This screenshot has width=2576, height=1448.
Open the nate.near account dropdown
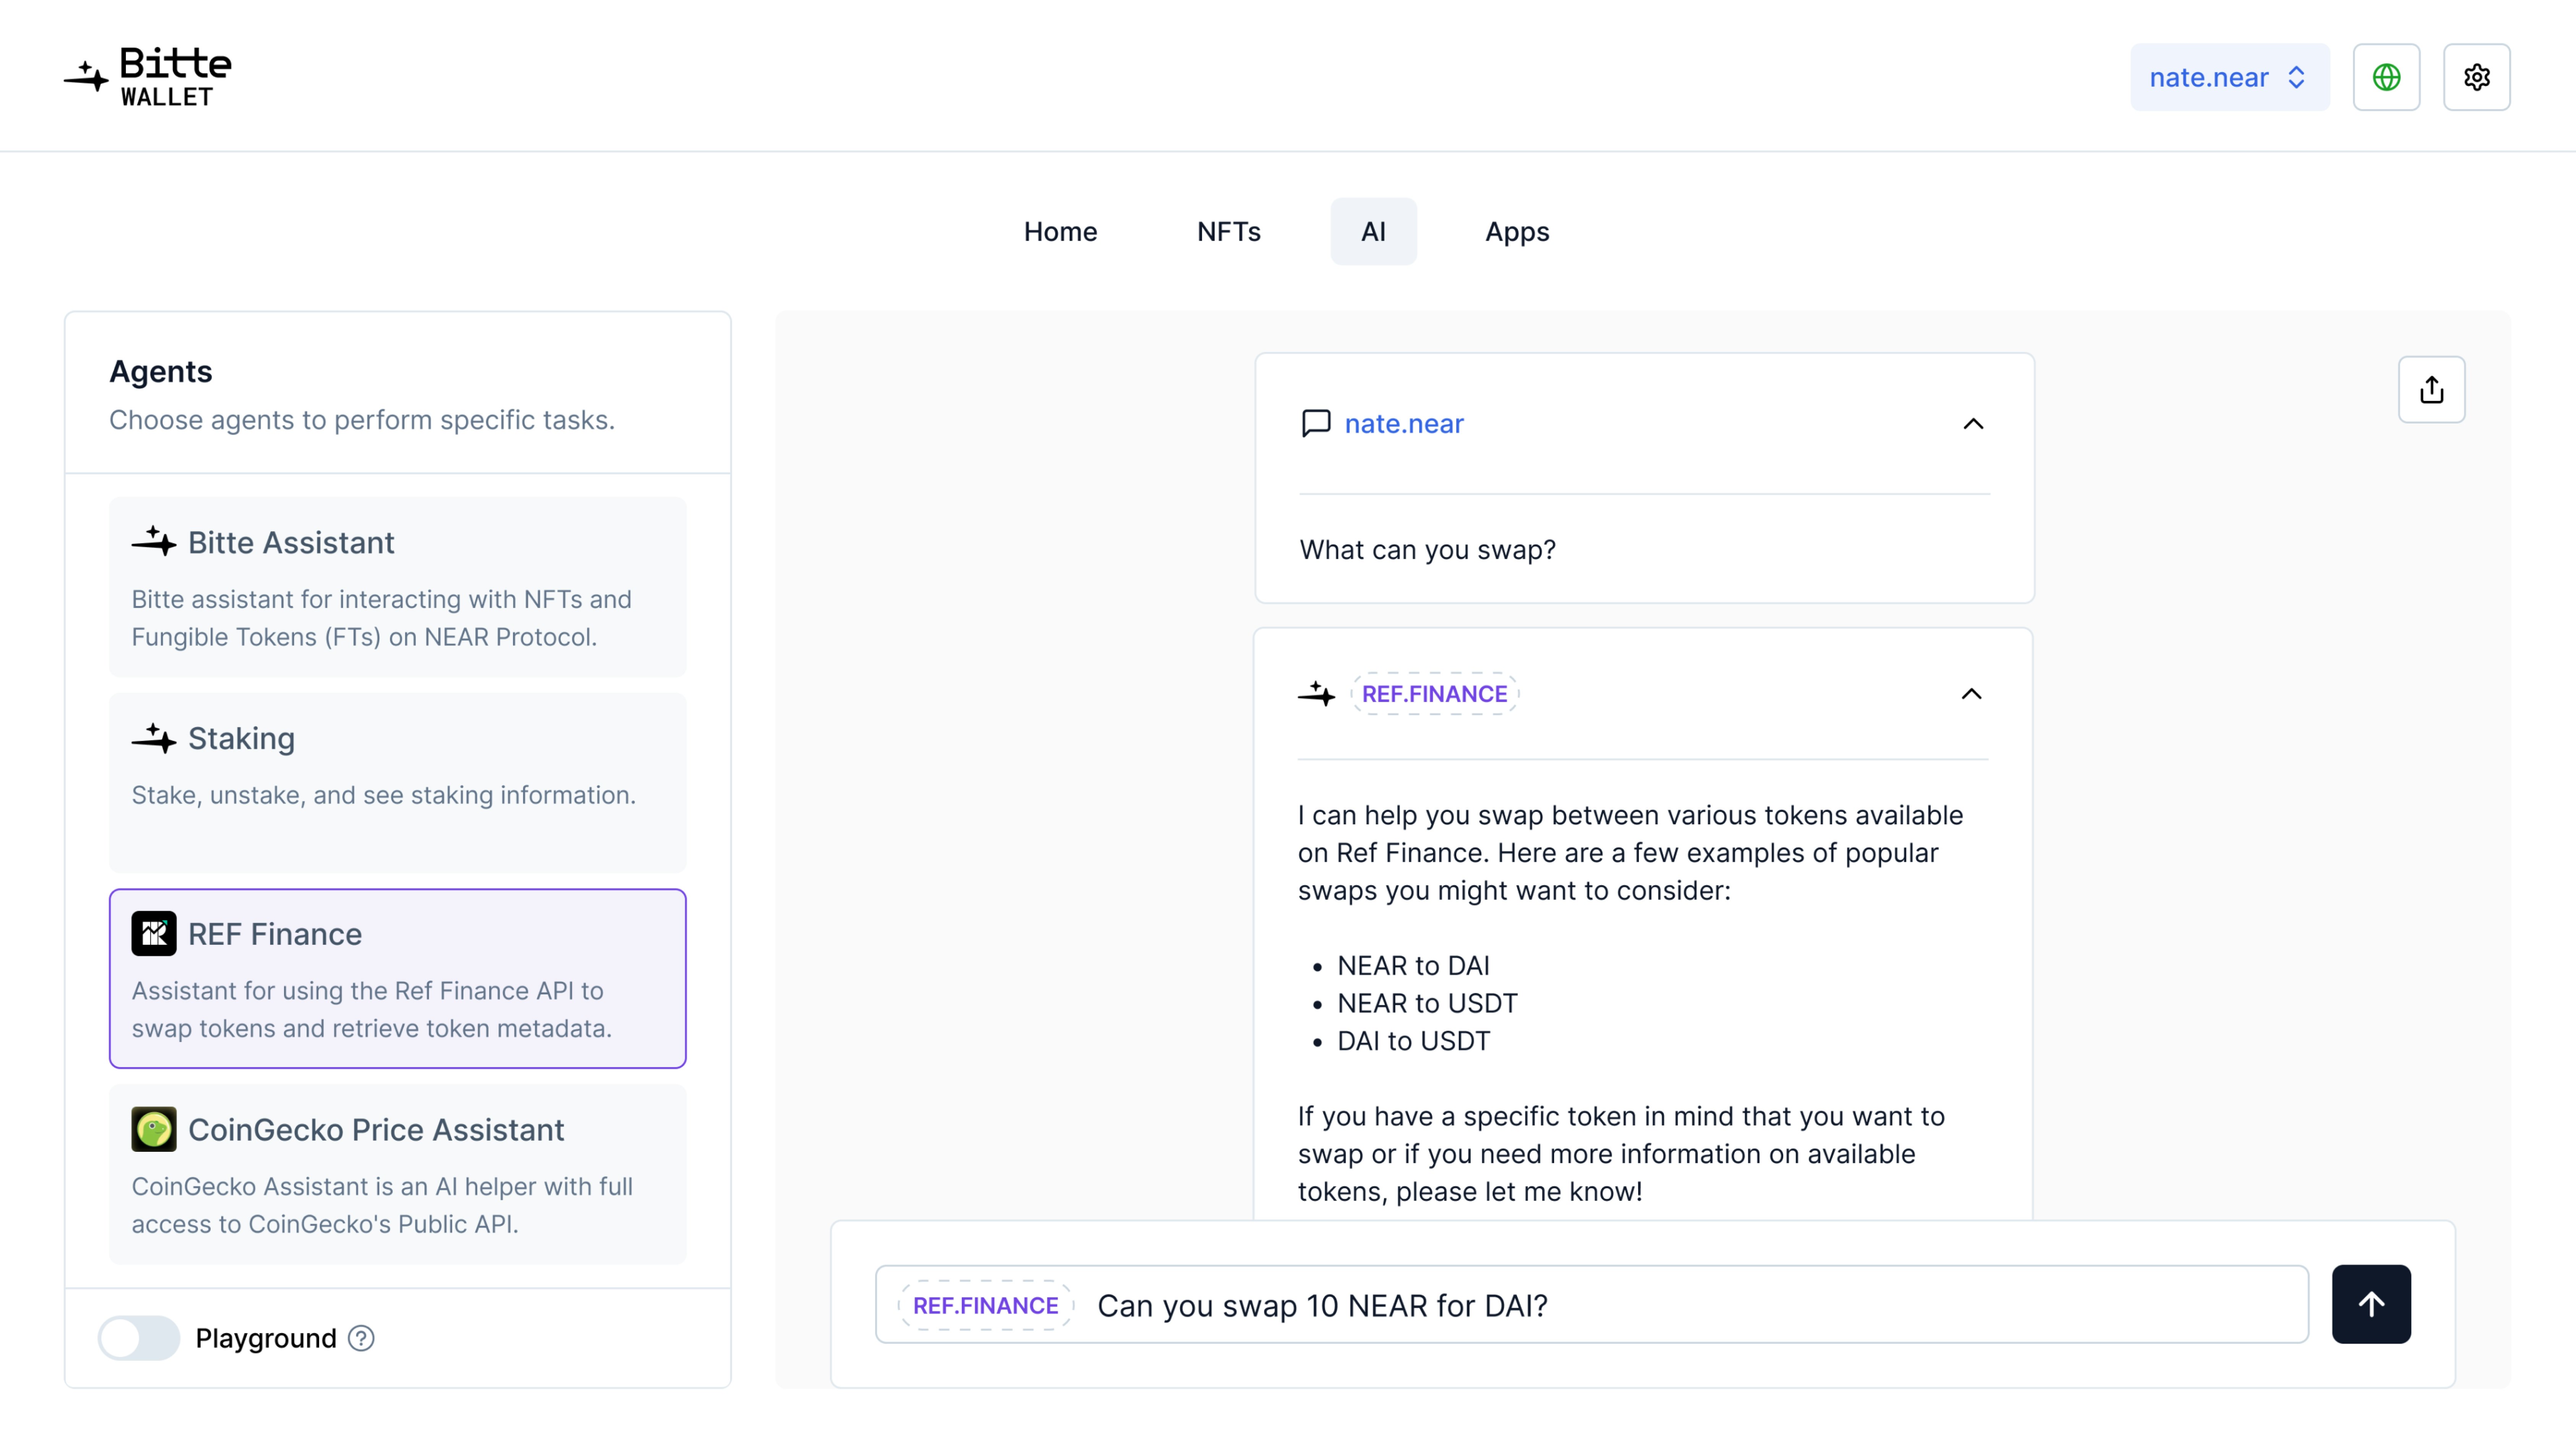click(x=2229, y=77)
